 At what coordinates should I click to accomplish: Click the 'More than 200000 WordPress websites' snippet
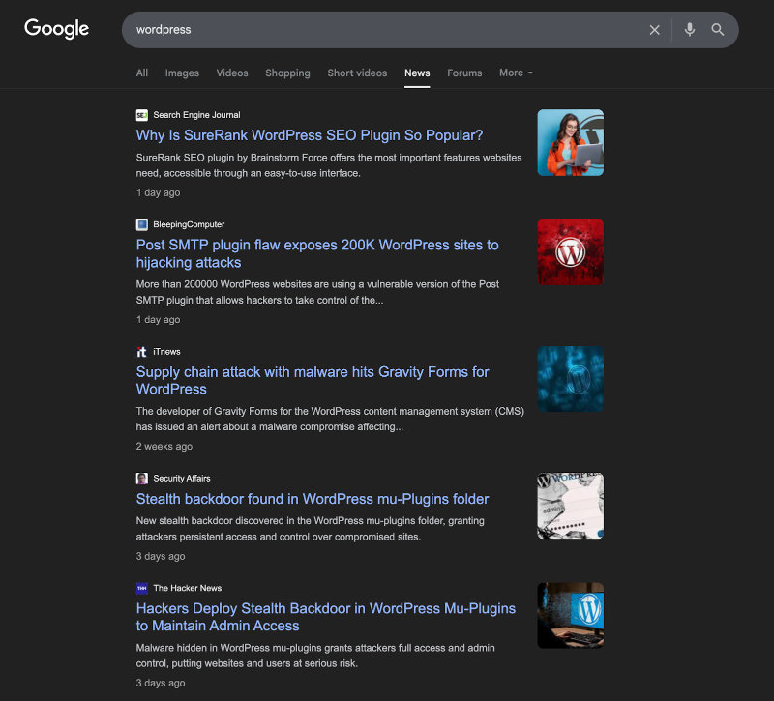pyautogui.click(x=317, y=292)
